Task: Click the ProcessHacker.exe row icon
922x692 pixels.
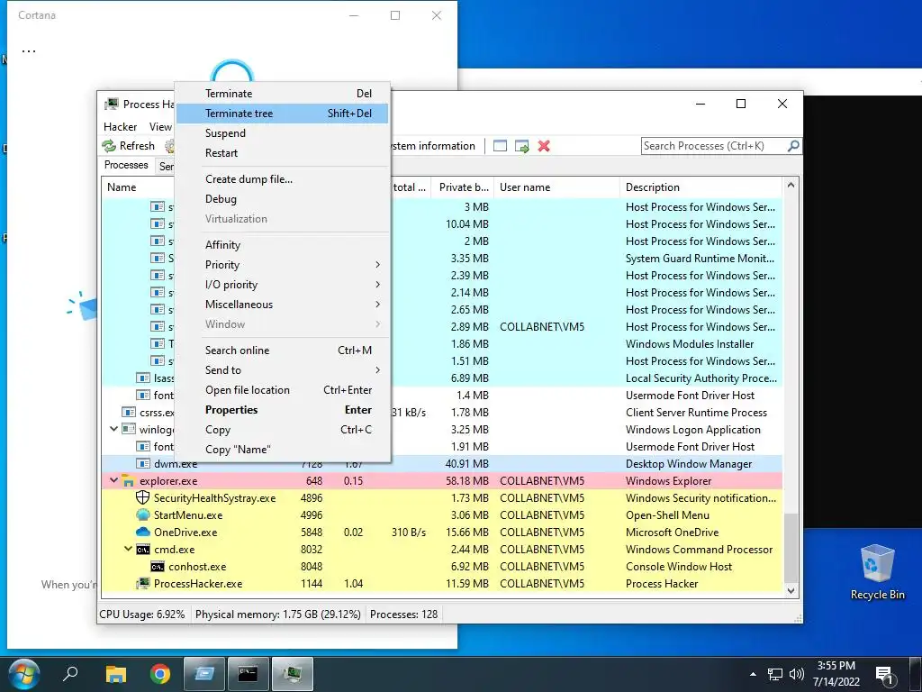Action: (x=143, y=584)
